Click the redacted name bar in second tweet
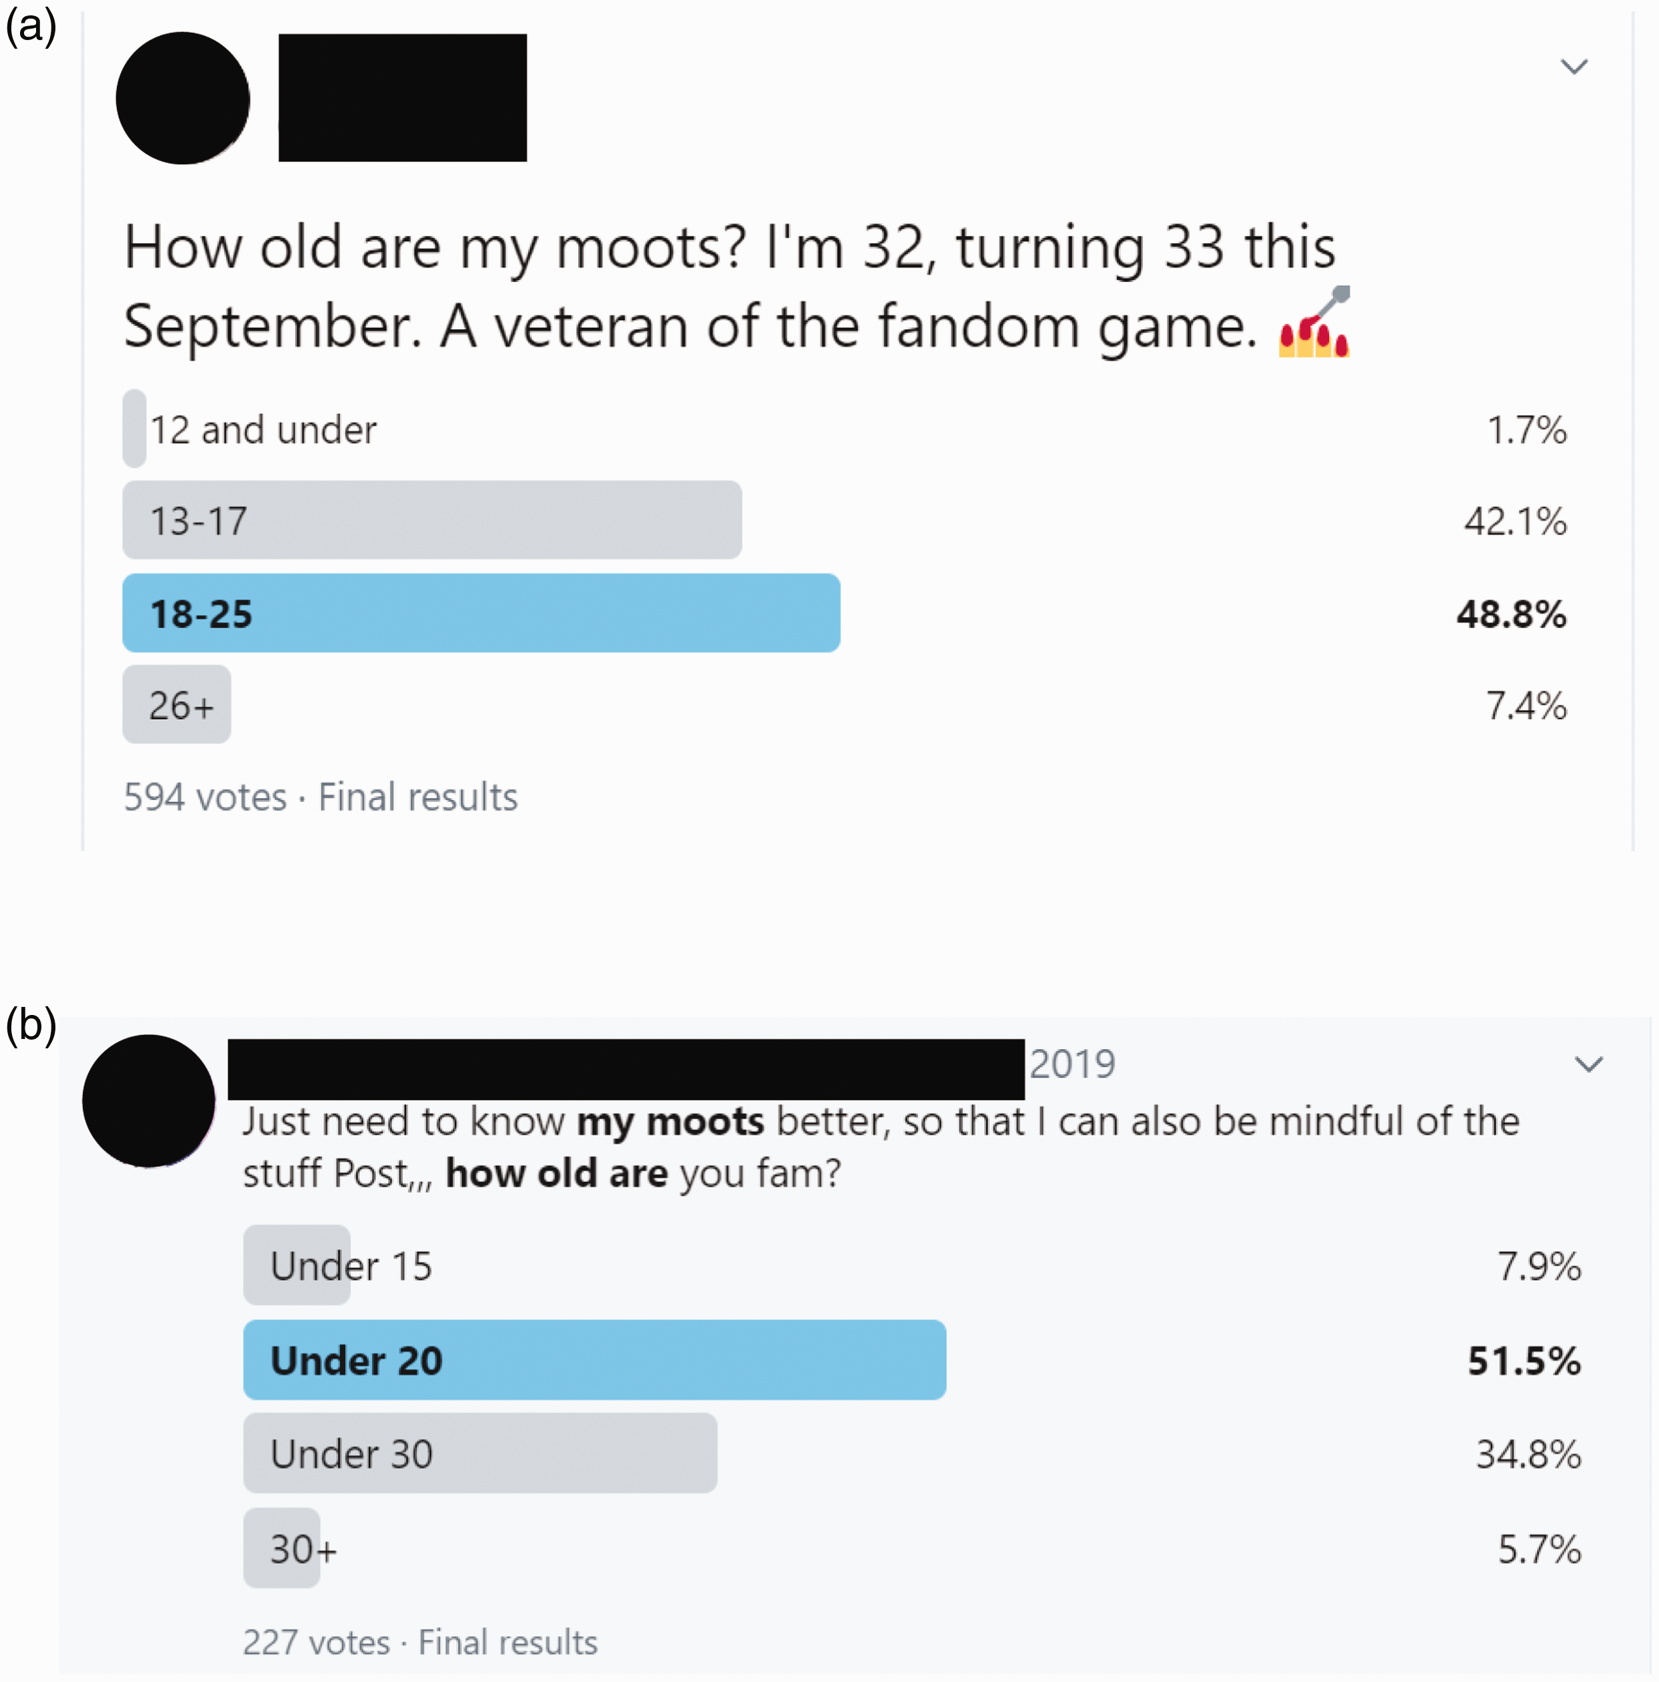The width and height of the screenshot is (1659, 1682). pyautogui.click(x=626, y=1069)
